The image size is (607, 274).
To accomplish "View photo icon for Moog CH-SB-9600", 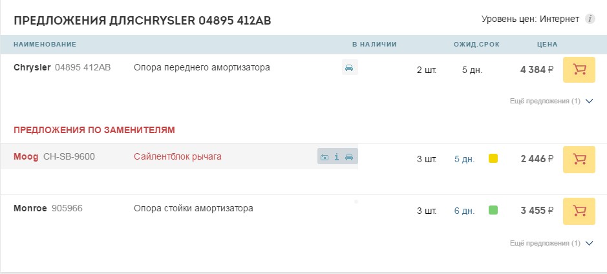I will tap(325, 157).
